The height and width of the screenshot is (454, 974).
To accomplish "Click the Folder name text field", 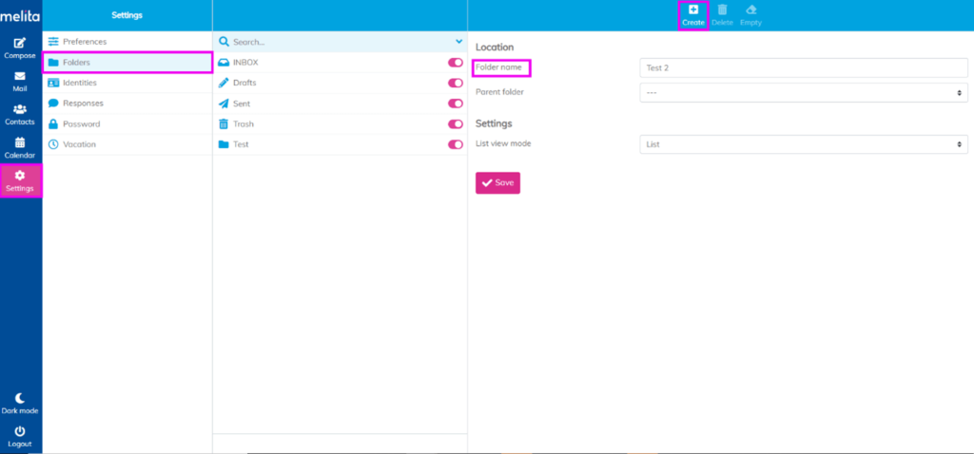I will click(x=804, y=68).
